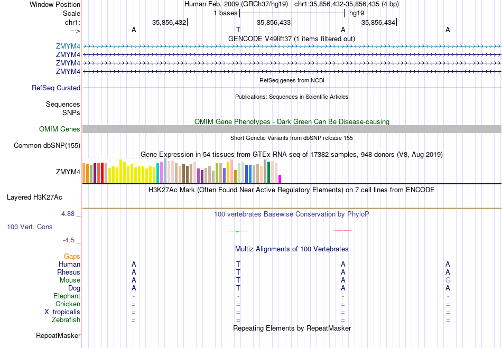This screenshot has height=348, width=502.
Task: Click the green PhyloP conservation bar
Action: coord(237,232)
